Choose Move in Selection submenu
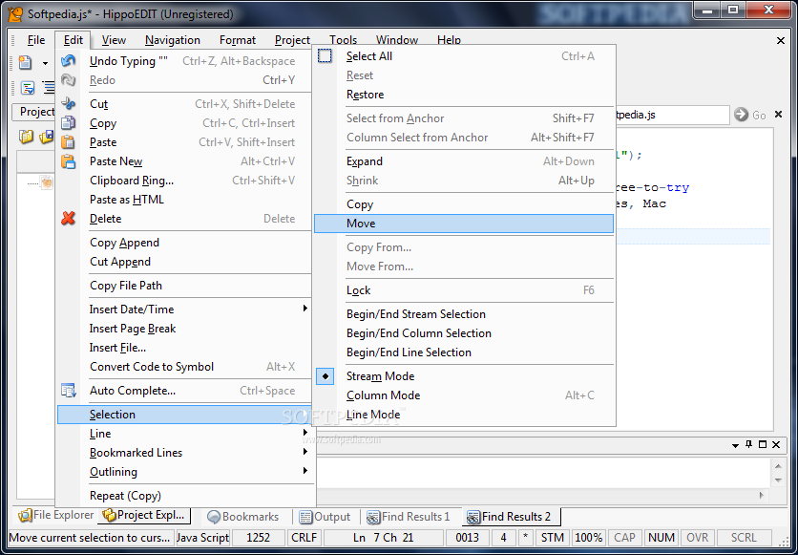This screenshot has width=798, height=555. (464, 224)
